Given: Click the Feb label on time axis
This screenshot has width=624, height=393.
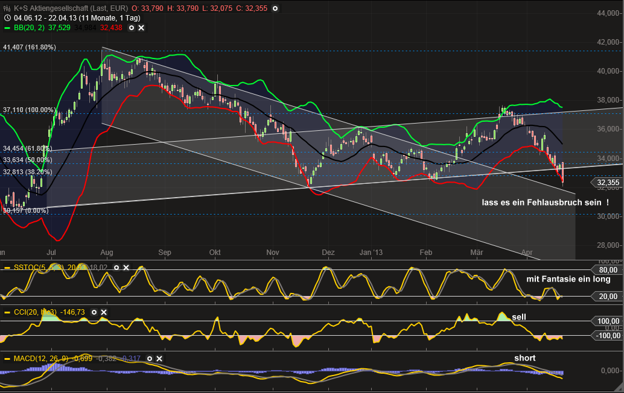Looking at the screenshot, I should coord(426,253).
